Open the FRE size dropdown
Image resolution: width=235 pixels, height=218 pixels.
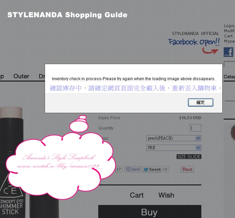174,148
